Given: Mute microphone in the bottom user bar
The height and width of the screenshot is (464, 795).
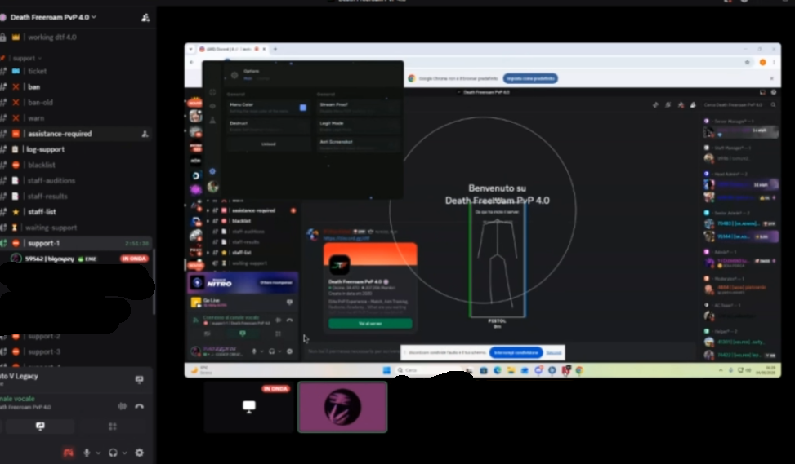Looking at the screenshot, I should [87, 453].
